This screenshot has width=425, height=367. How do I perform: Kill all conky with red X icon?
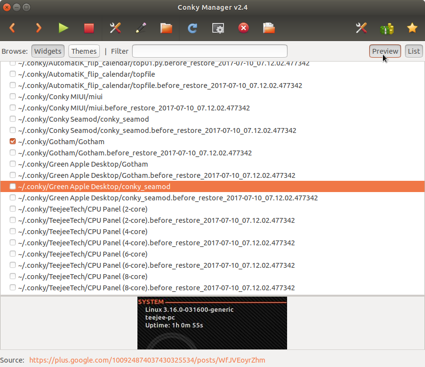point(244,28)
